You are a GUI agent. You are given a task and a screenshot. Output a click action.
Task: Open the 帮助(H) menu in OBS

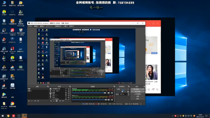tap(72, 26)
